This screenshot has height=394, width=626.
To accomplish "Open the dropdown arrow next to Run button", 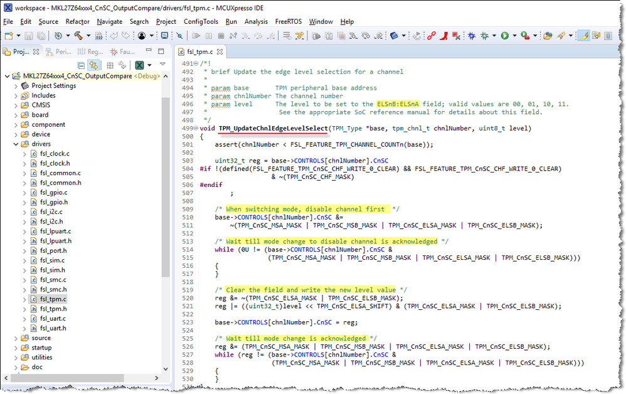I will point(514,36).
